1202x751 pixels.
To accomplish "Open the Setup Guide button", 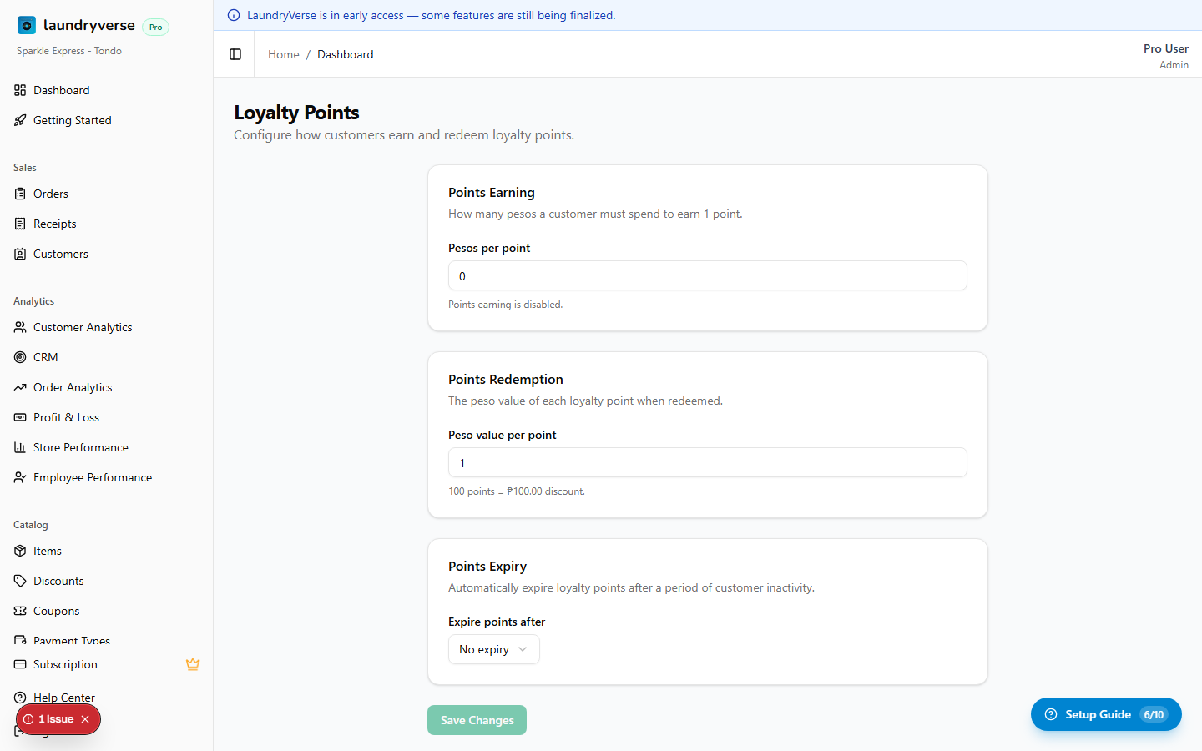I will coord(1106,714).
